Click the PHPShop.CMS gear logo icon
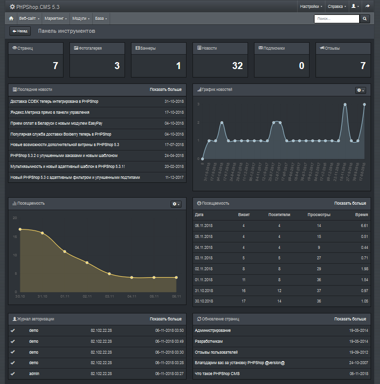 [x=12, y=7]
